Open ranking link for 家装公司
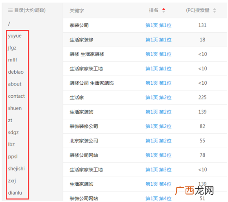 (159, 25)
